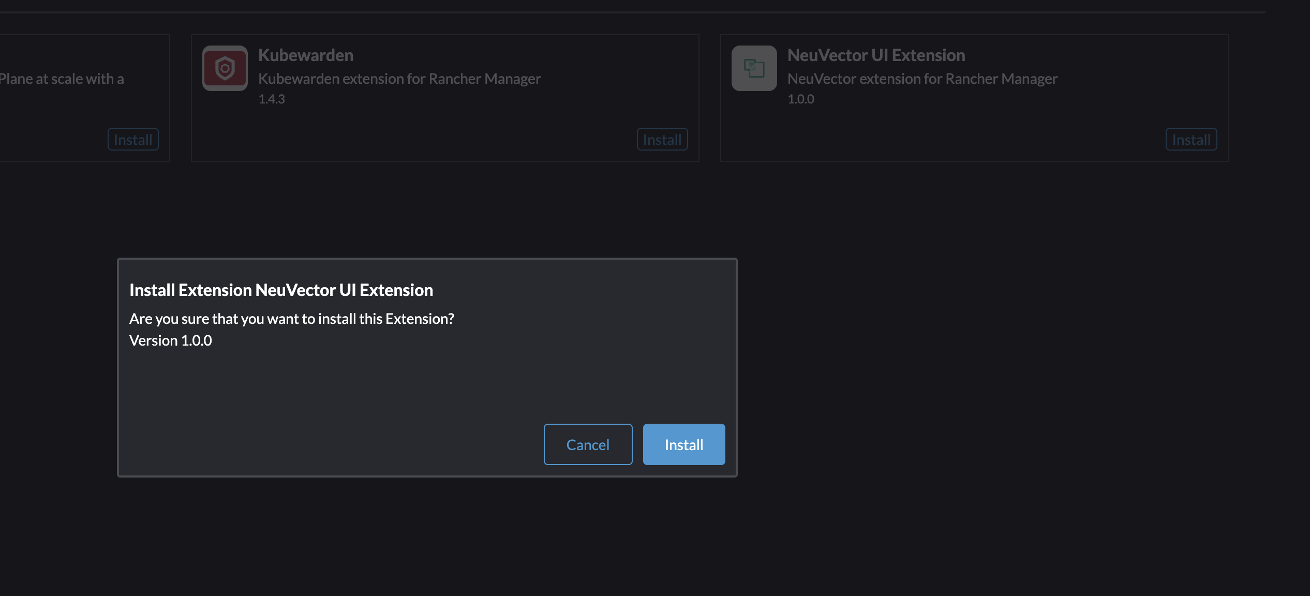The width and height of the screenshot is (1310, 596).
Task: Click Install on the Kubewarden card
Action: pyautogui.click(x=662, y=139)
